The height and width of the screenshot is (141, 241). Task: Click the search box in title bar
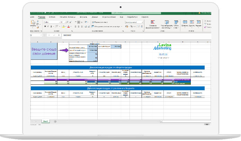point(136,13)
